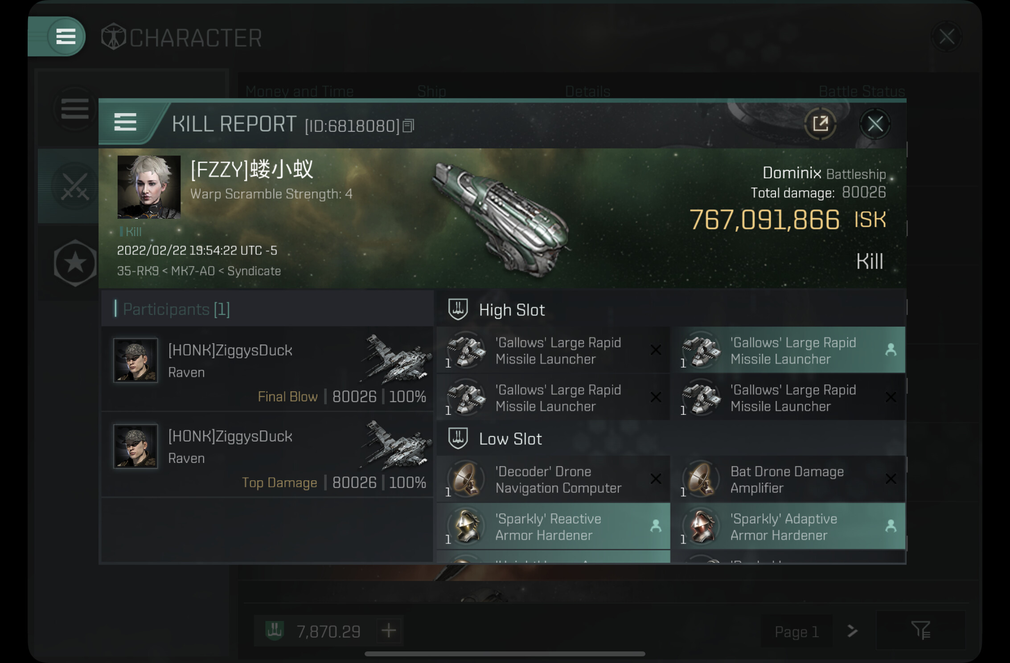This screenshot has width=1010, height=663.
Task: Switch to the Money and Time tab
Action: pos(299,91)
